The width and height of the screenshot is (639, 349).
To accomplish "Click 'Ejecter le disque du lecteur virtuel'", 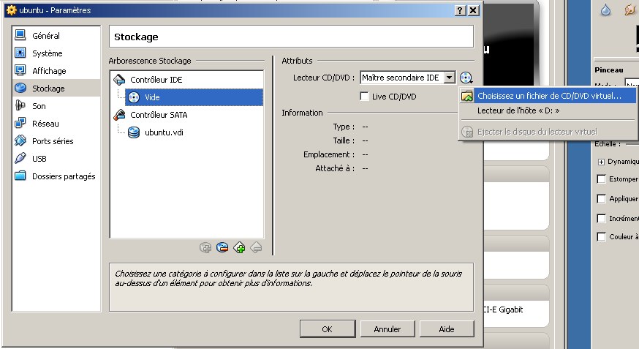I will 548,132.
